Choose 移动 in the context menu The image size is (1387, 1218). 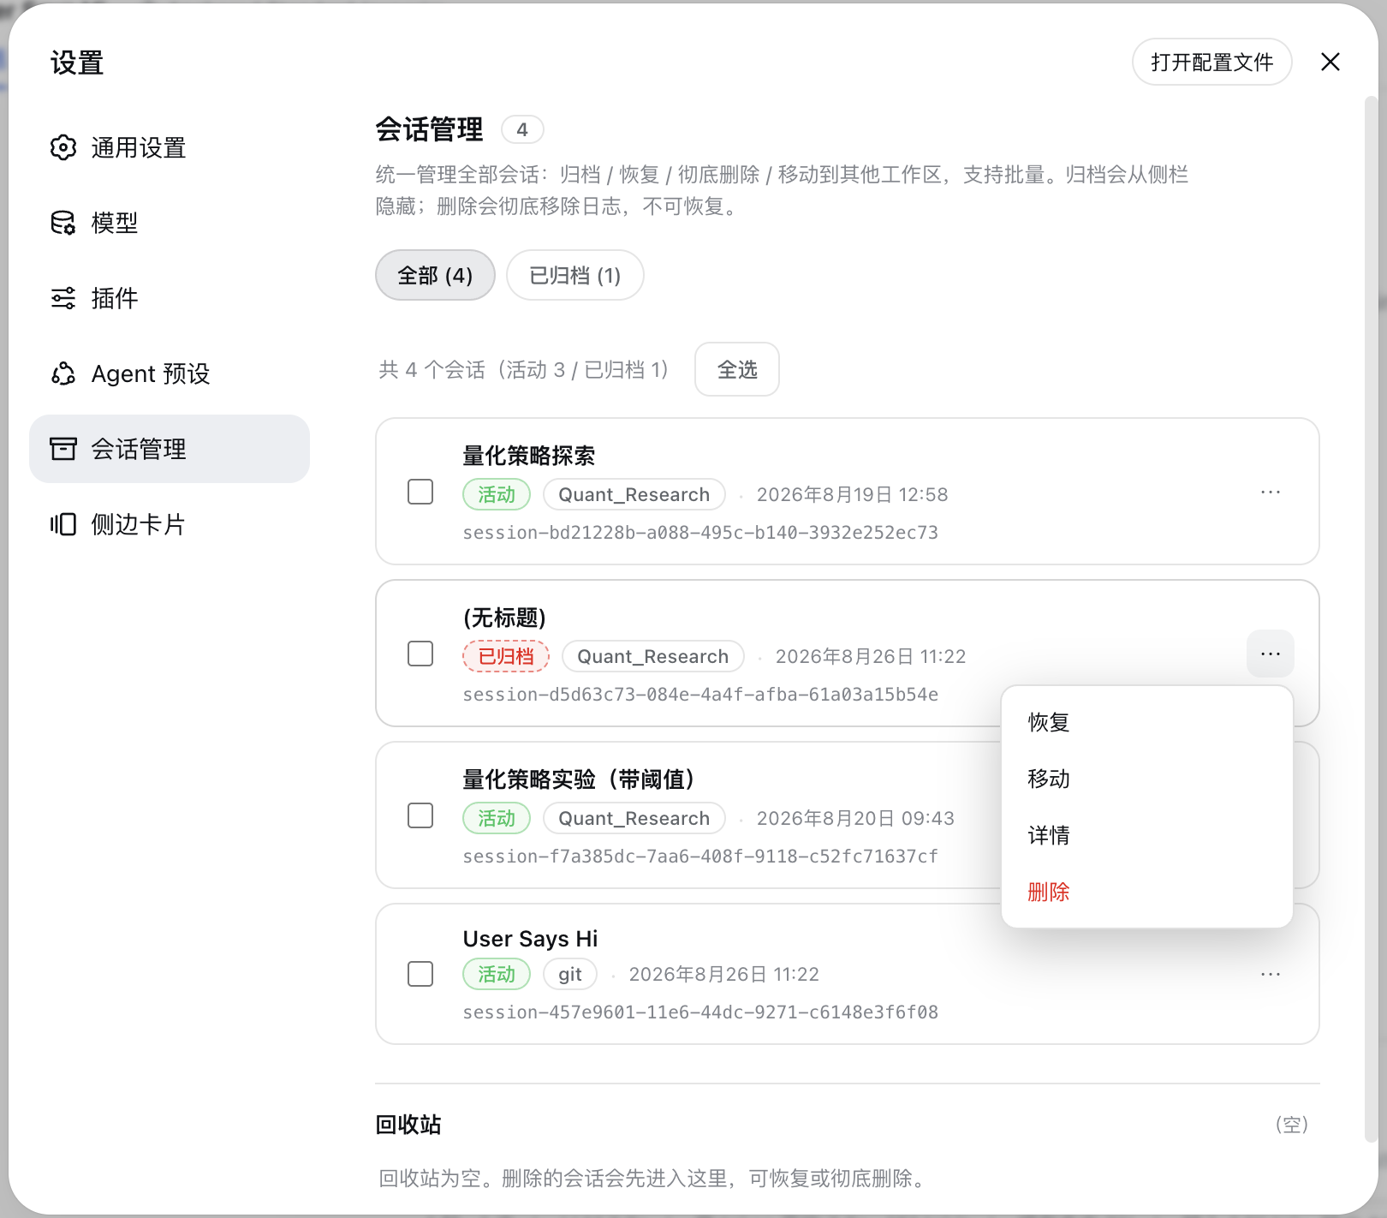click(1146, 779)
